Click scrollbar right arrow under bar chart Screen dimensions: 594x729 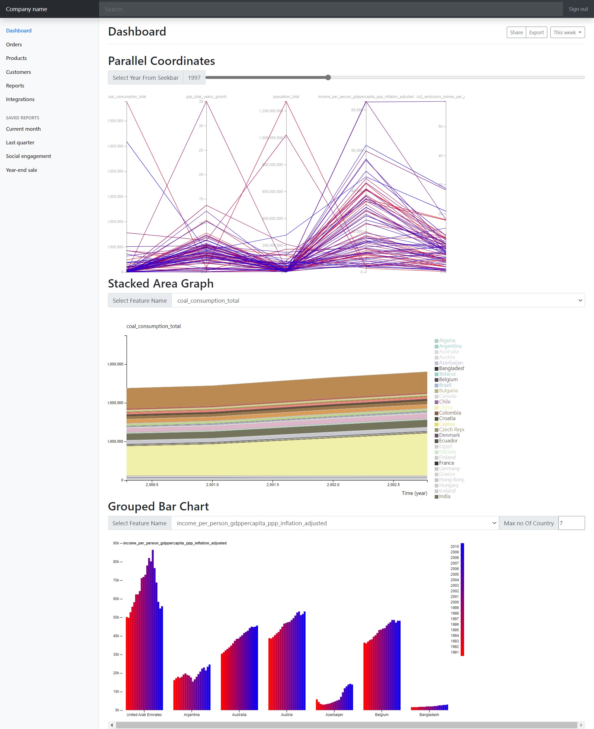tap(581, 725)
